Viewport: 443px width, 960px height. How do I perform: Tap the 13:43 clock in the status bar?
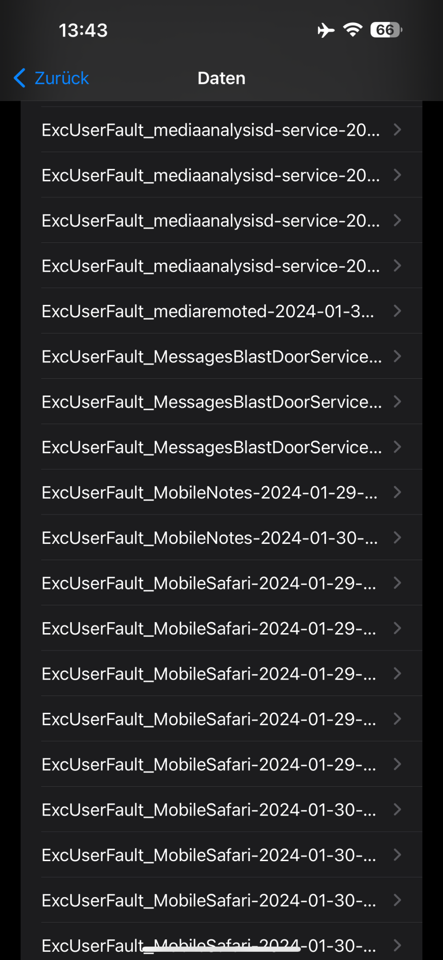83,30
